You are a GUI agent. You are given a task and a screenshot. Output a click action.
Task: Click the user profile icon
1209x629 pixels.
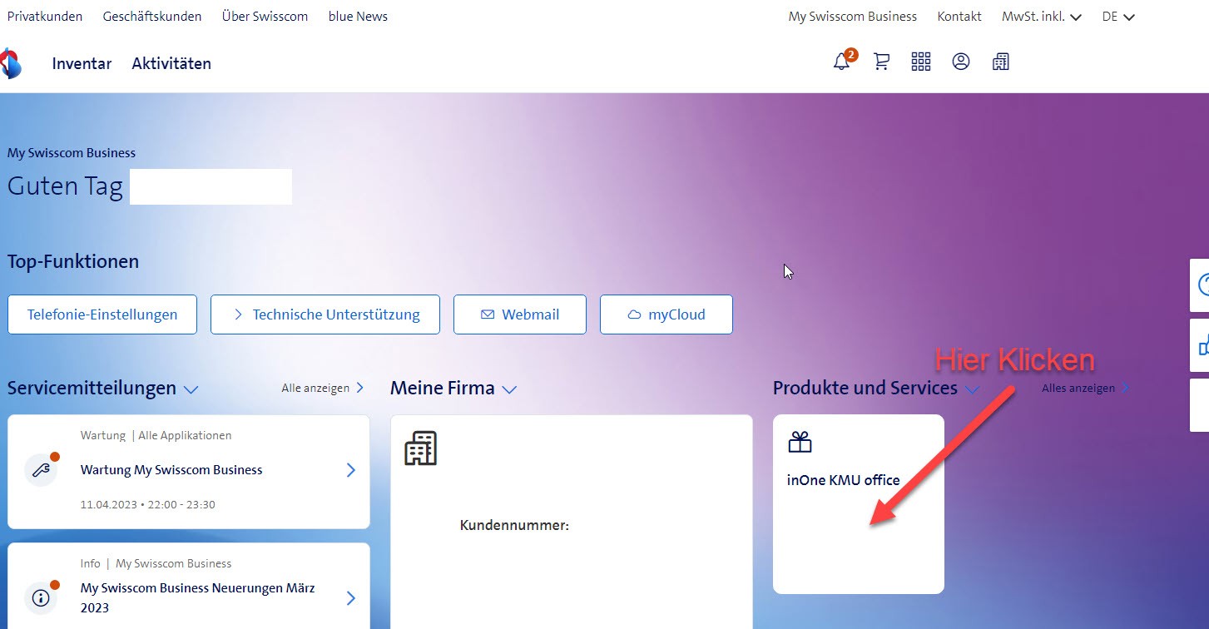[961, 62]
